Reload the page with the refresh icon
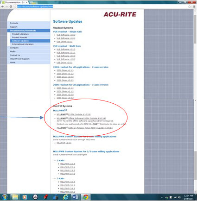 tap(11, 6)
